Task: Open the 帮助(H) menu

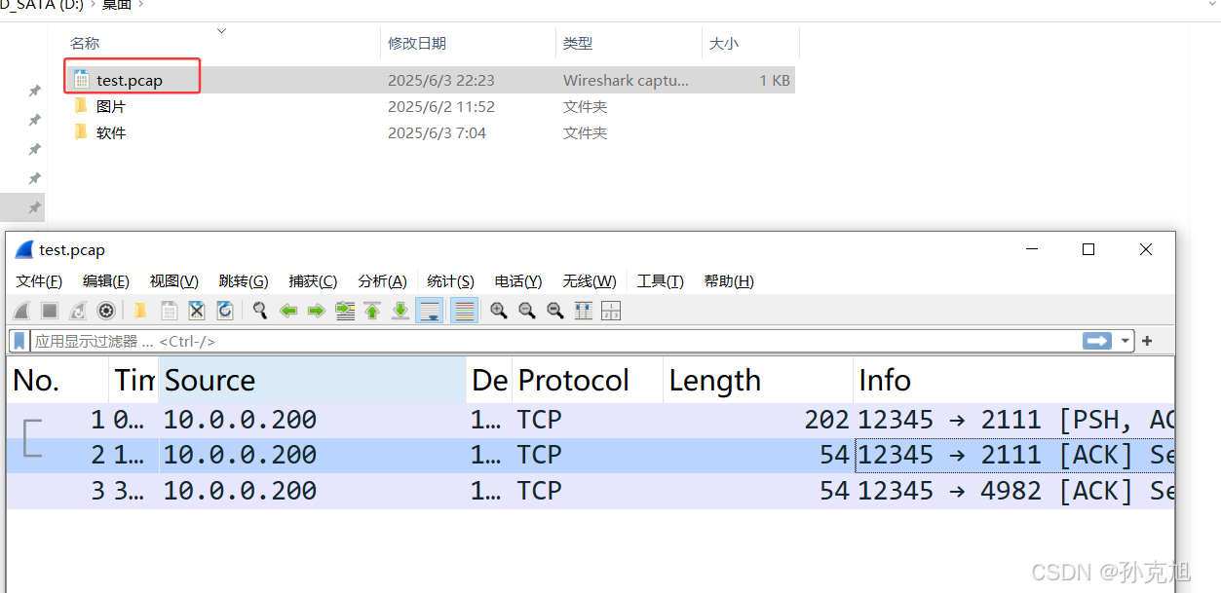Action: [729, 281]
